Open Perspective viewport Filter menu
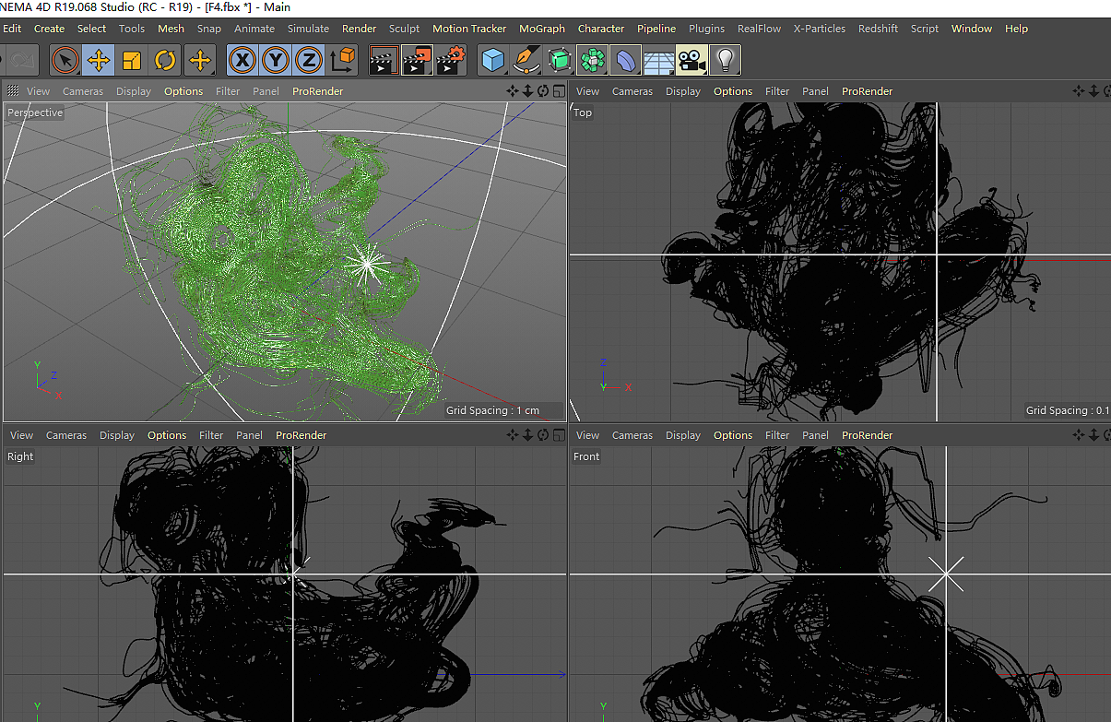This screenshot has height=722, width=1111. (x=228, y=91)
